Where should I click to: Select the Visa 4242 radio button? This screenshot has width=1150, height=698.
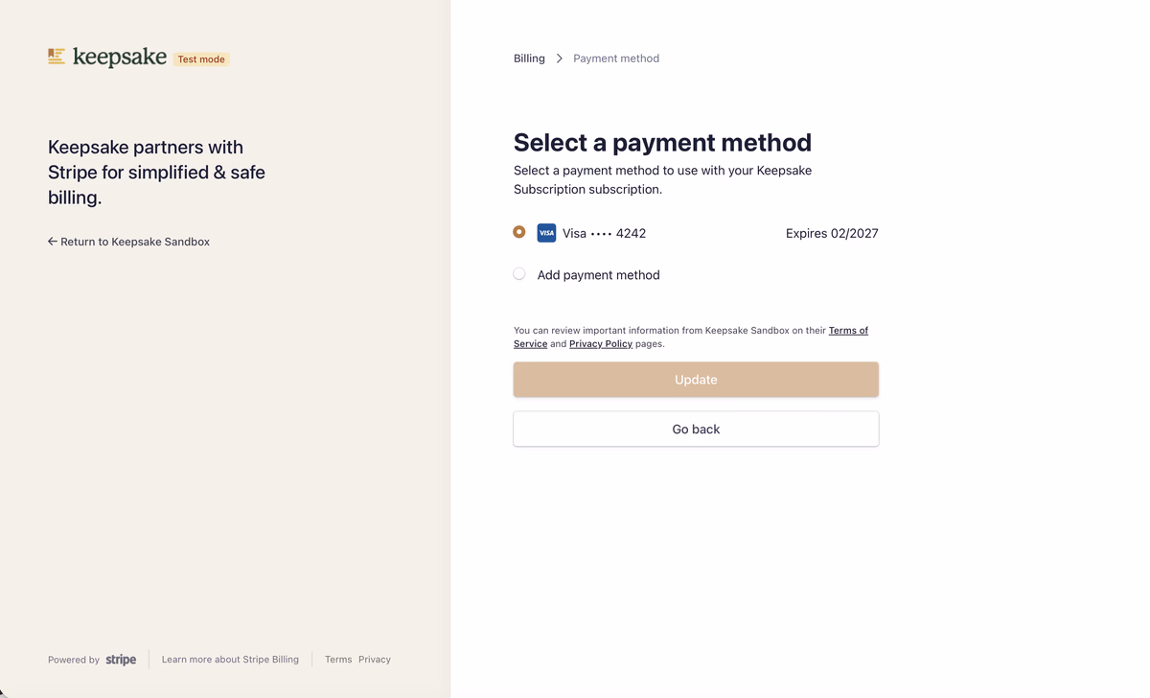point(519,232)
